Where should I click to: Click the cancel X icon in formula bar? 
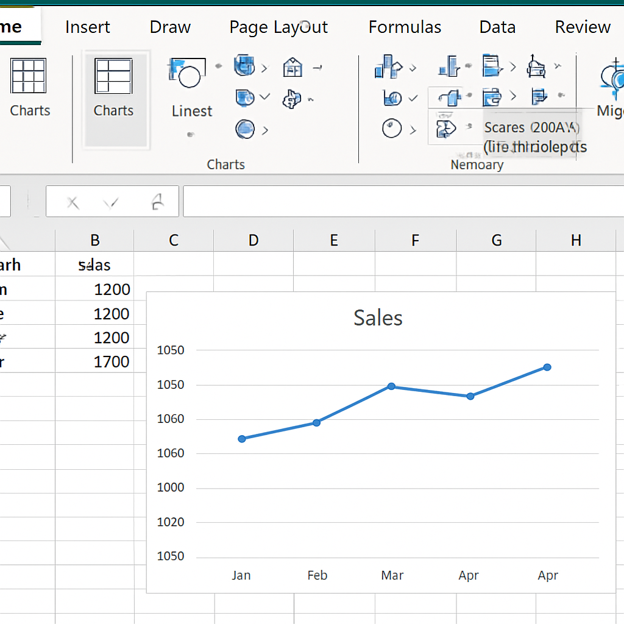pyautogui.click(x=73, y=202)
